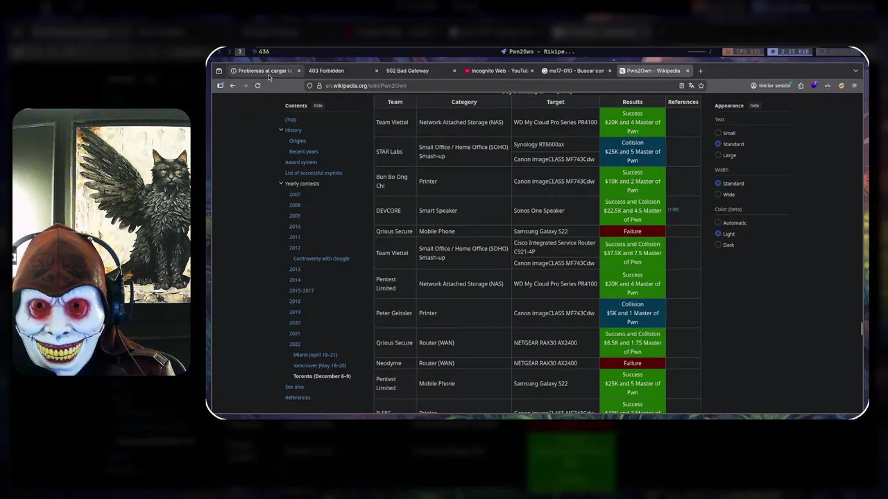Open the extensions puzzle-piece icon
This screenshot has height=499, width=888.
[x=801, y=86]
